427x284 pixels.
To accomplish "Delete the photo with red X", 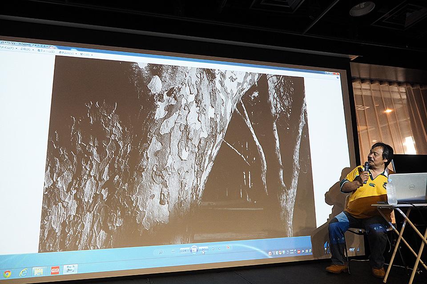I will (x=228, y=247).
